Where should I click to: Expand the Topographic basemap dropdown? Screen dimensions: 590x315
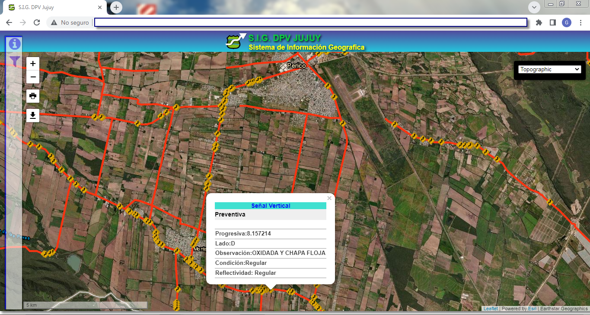coord(549,69)
